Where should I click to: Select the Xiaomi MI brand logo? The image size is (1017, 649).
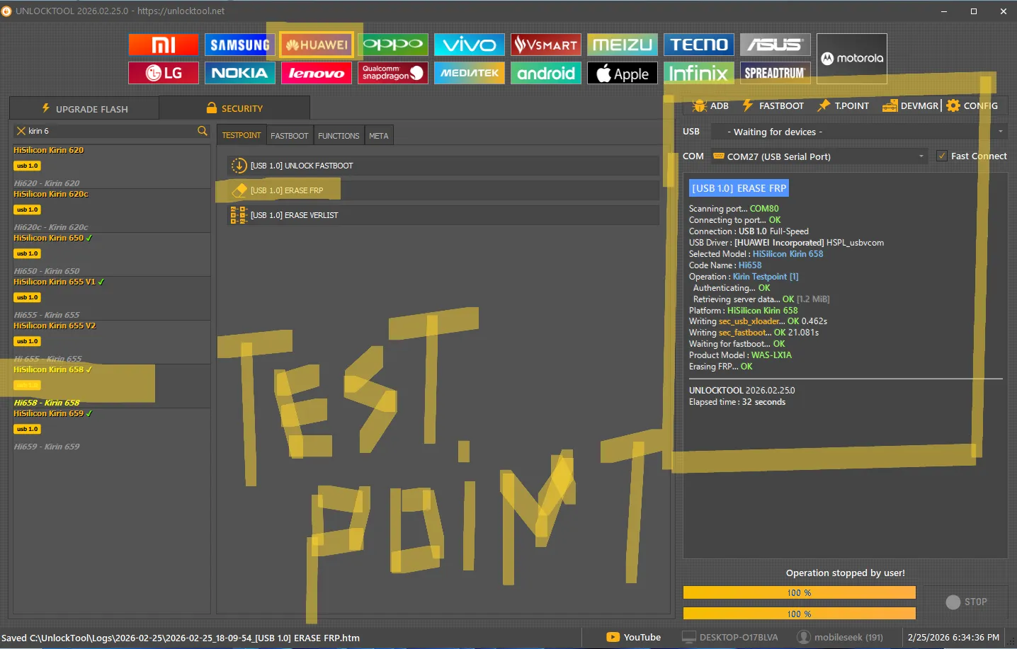point(164,45)
